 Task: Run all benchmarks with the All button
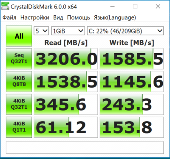point(19,36)
